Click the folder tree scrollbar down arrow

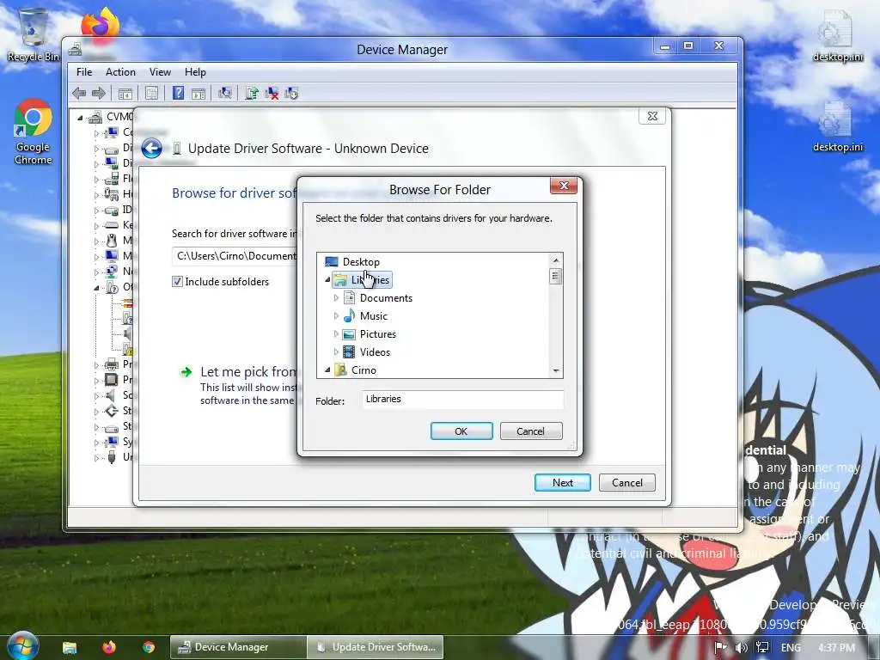pyautogui.click(x=556, y=370)
